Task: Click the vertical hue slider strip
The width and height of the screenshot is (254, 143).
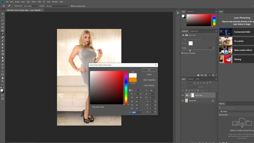Action: click(126, 87)
